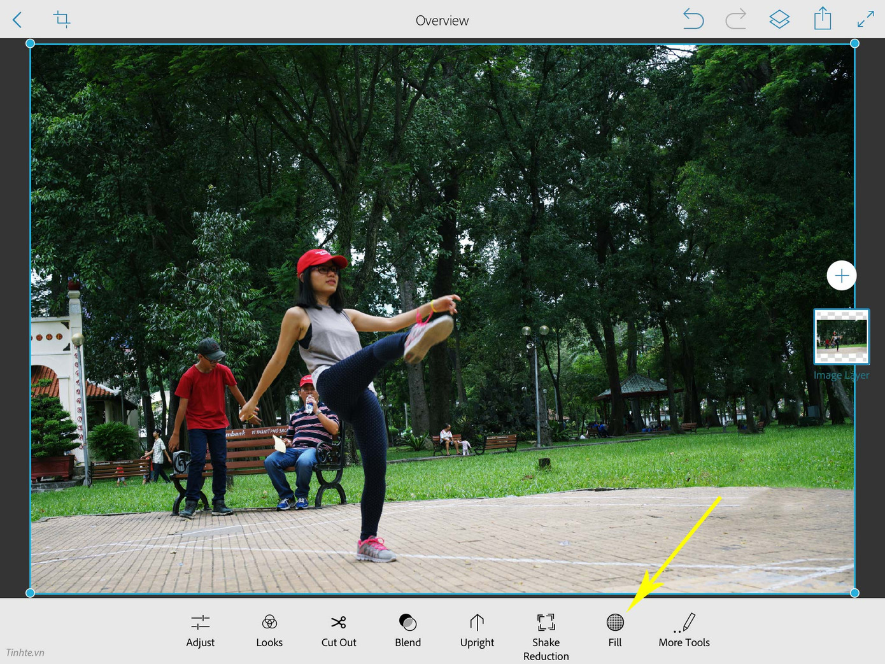Select Shake Reduction tool

click(x=546, y=637)
